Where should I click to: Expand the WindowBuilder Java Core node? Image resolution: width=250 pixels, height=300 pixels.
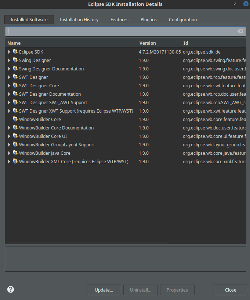click(x=9, y=153)
